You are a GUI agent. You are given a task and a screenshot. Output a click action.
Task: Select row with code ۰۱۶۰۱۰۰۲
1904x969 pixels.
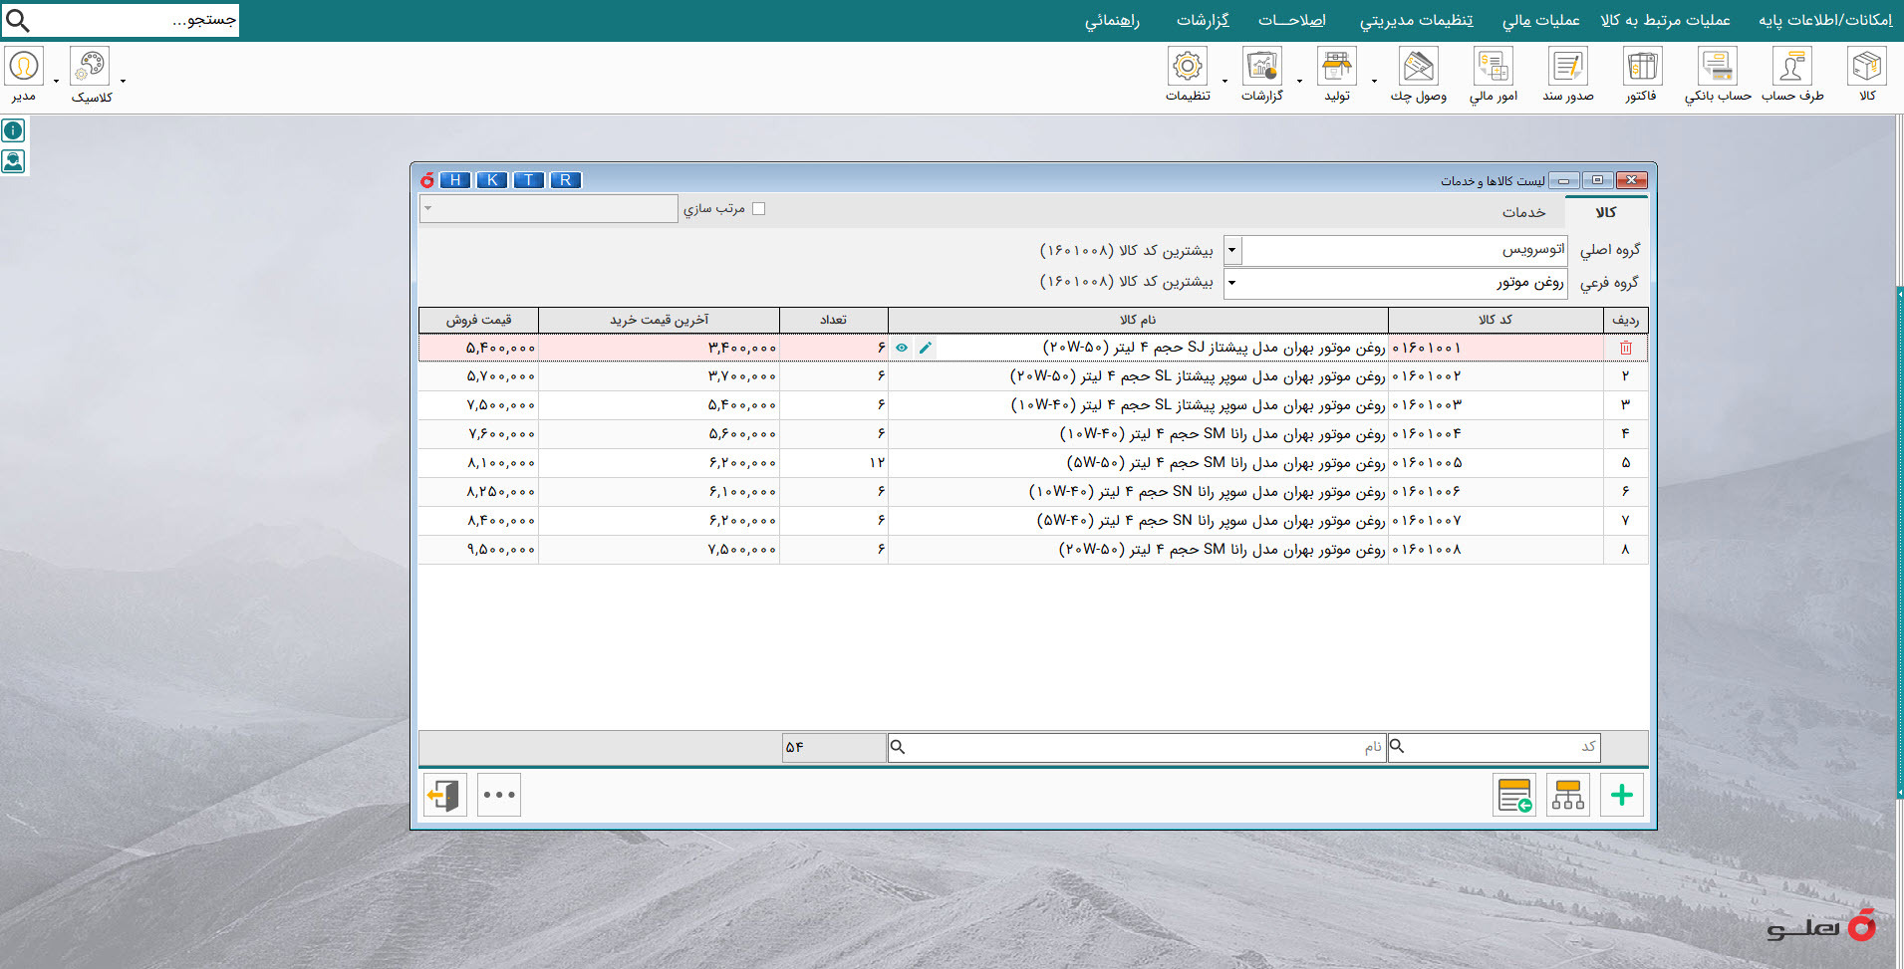[x=1033, y=376]
